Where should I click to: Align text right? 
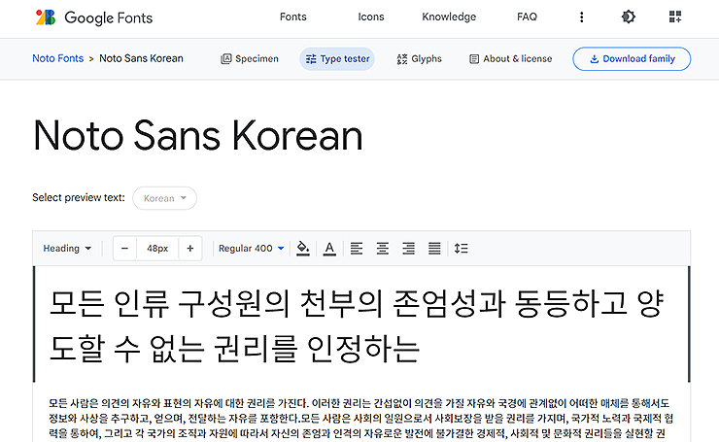pyautogui.click(x=408, y=248)
